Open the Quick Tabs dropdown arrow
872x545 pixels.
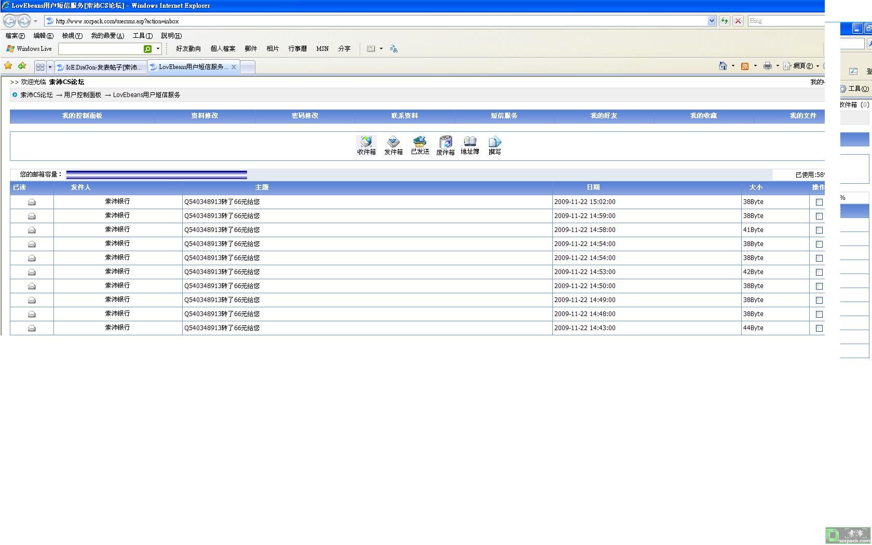[x=50, y=67]
